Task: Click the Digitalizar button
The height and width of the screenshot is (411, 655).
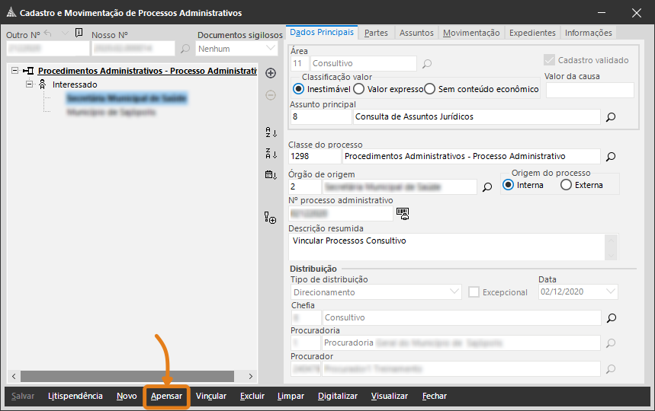Action: pos(337,396)
